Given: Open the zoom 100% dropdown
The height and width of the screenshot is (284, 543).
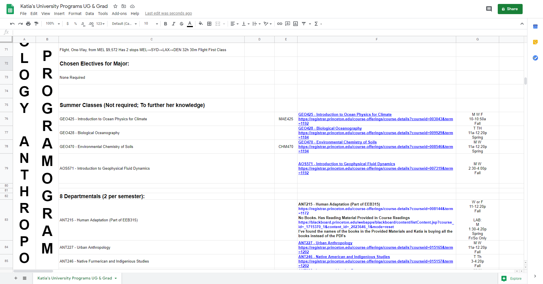Looking at the screenshot, I should pos(53,24).
